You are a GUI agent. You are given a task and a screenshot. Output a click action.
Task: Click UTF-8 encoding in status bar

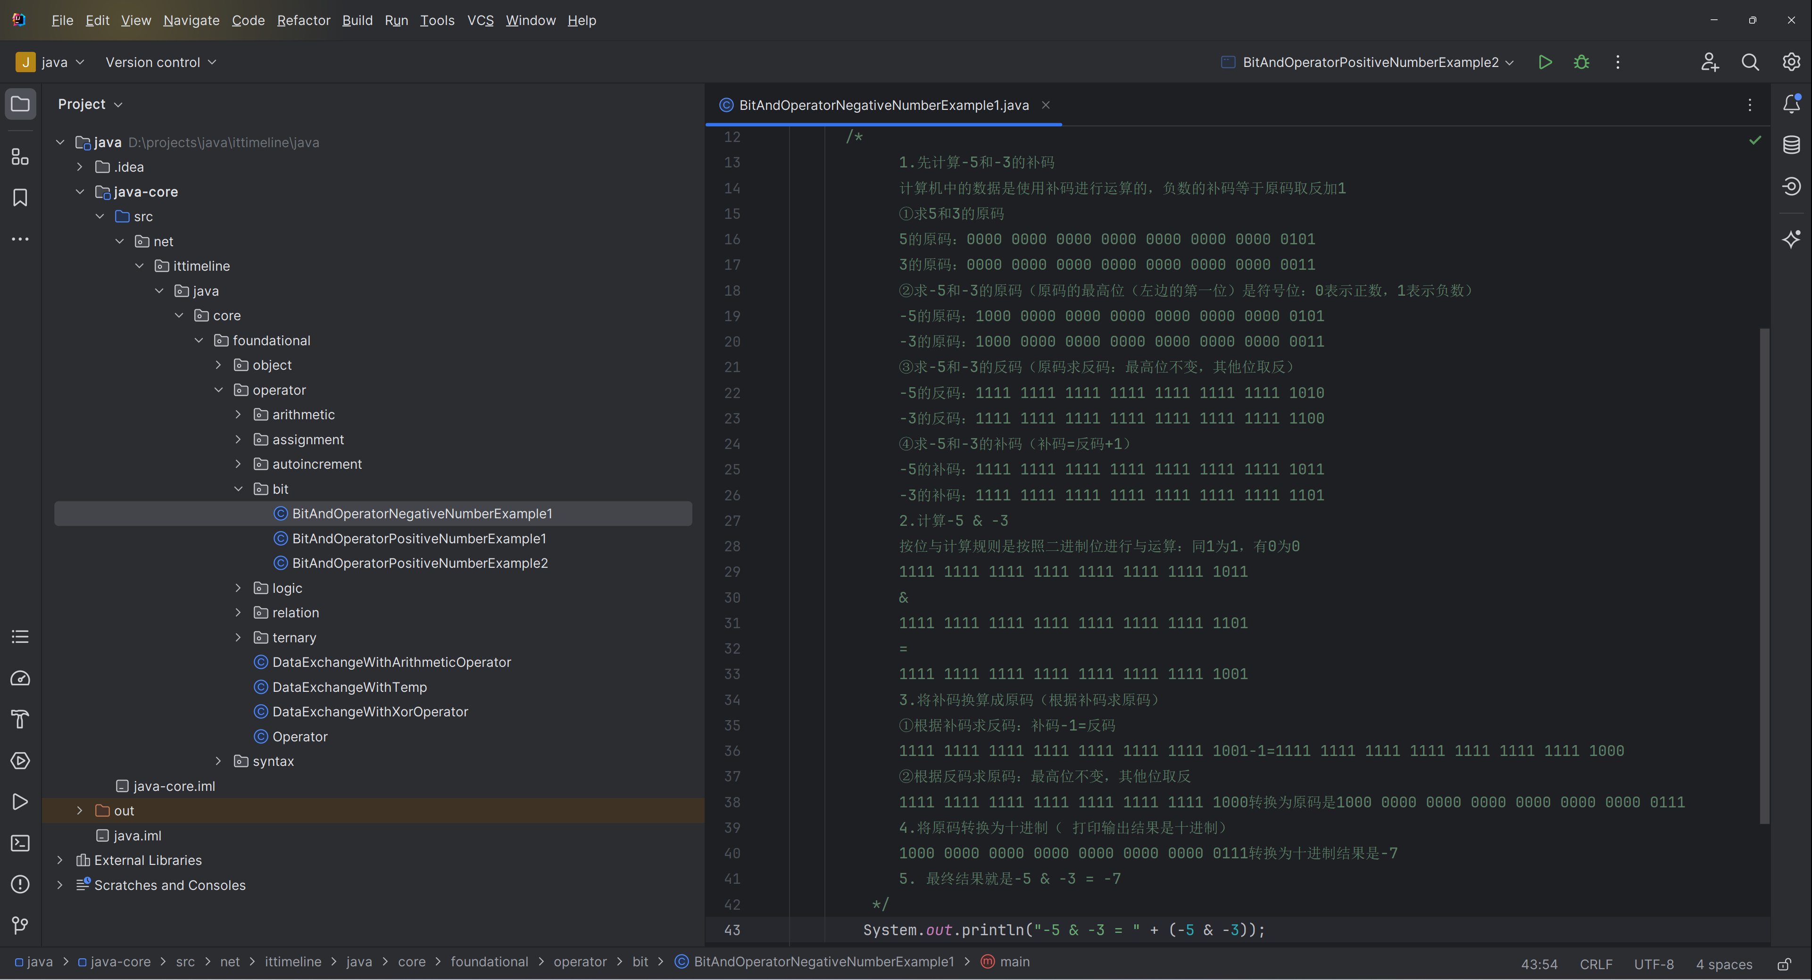(x=1654, y=964)
